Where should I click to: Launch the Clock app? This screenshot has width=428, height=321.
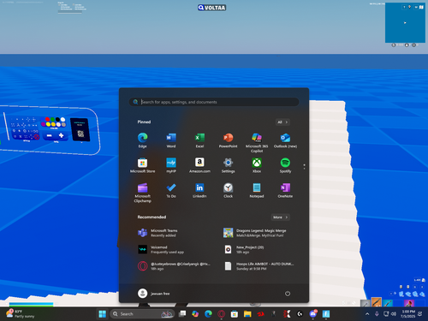[x=228, y=190]
